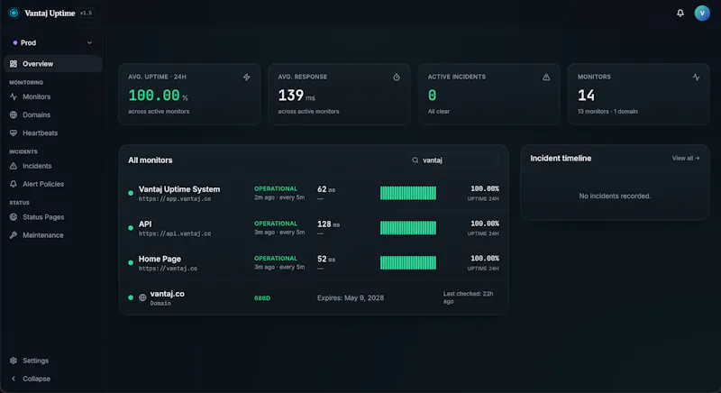The height and width of the screenshot is (393, 721).
Task: Click the uptime bar chart for Vantaj Uptime System
Action: (408, 193)
